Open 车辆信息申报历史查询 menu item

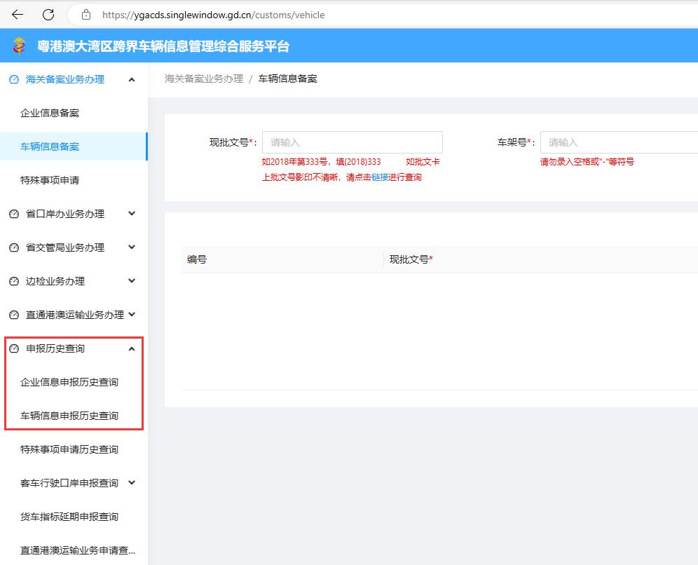(x=69, y=416)
